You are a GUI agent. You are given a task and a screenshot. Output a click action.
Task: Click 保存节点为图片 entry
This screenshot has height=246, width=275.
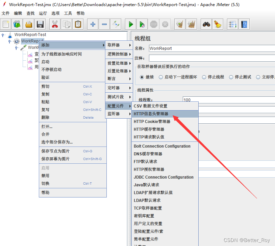73,151
